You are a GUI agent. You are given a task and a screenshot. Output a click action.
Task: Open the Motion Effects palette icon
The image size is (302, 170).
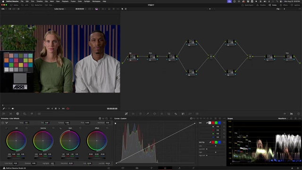[x=39, y=114]
